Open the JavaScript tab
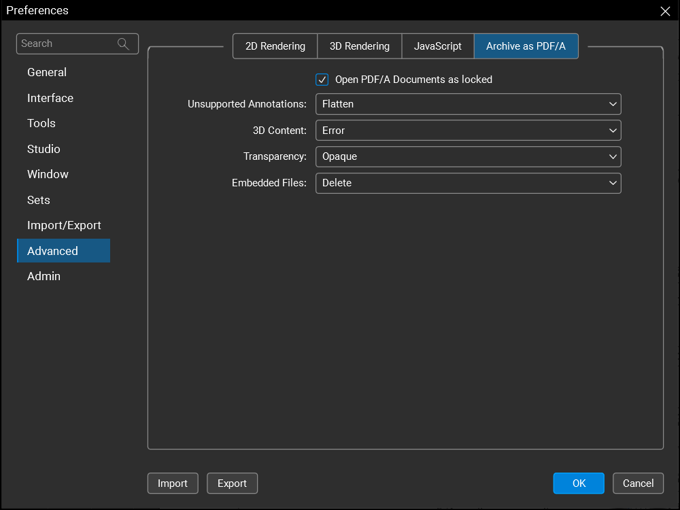This screenshot has width=680, height=510. (437, 46)
